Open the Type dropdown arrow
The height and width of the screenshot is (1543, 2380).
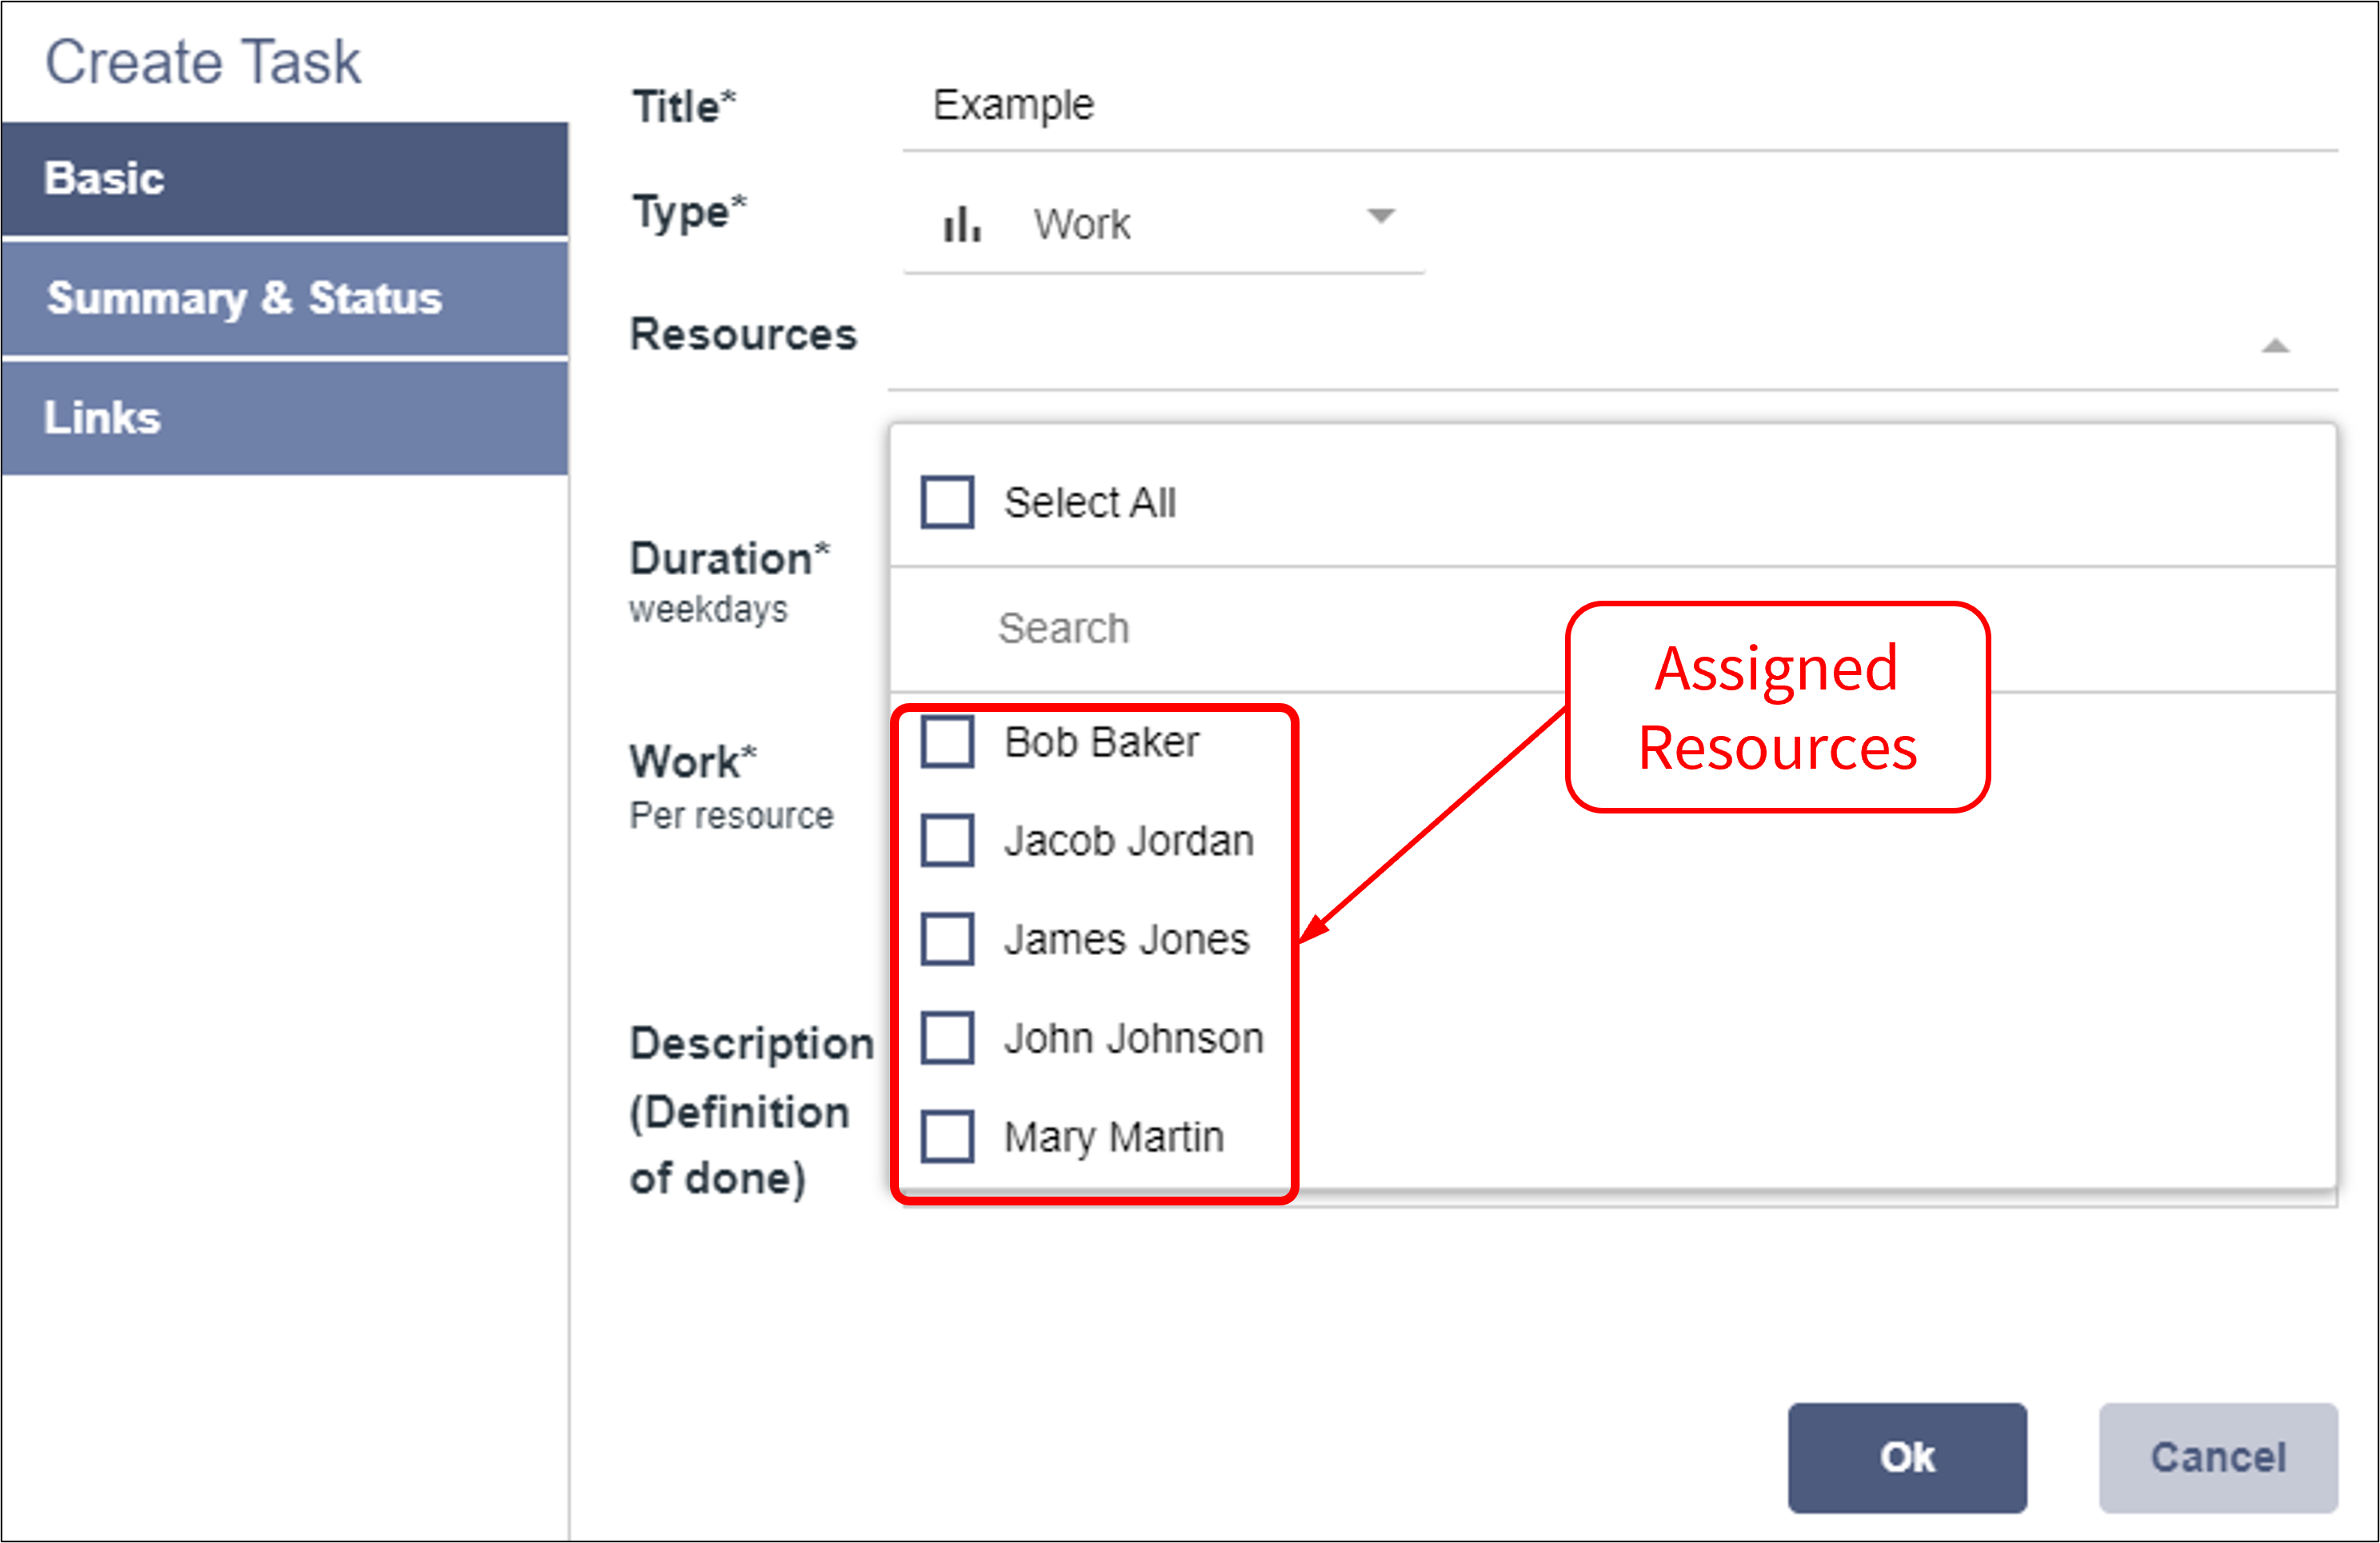click(x=1380, y=216)
